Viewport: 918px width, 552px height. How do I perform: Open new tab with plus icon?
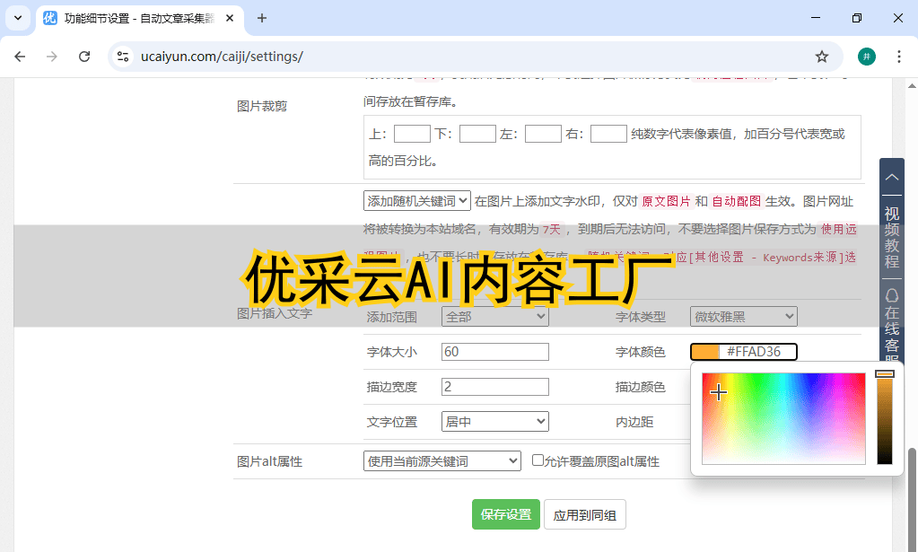[262, 18]
